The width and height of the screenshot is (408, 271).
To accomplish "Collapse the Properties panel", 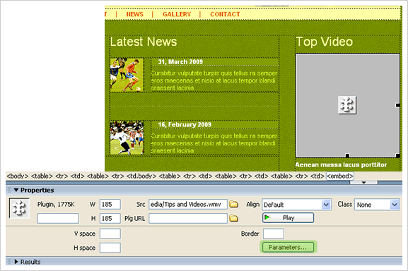I will (x=16, y=190).
